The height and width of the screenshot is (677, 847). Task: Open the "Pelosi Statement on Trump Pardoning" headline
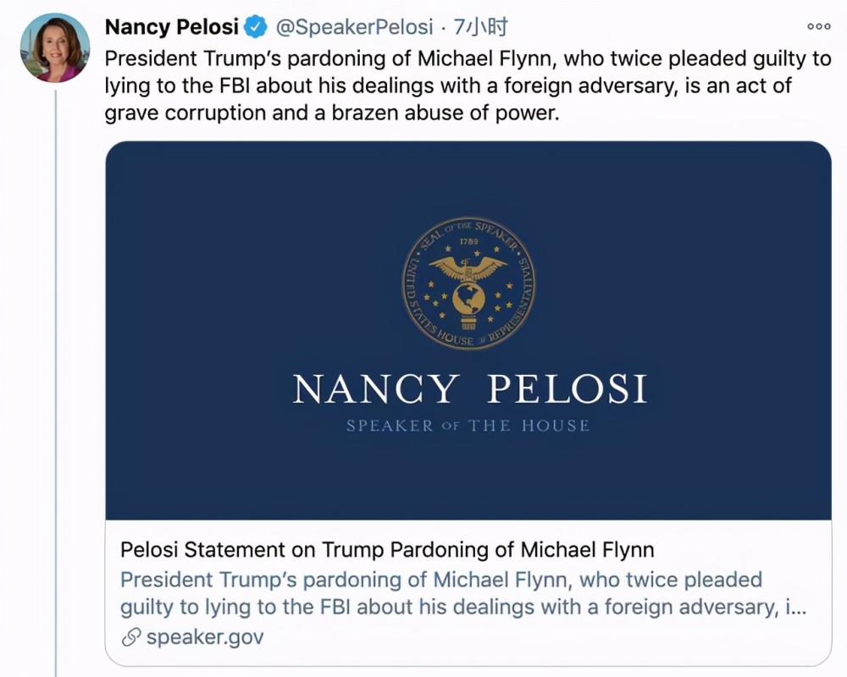[387, 549]
